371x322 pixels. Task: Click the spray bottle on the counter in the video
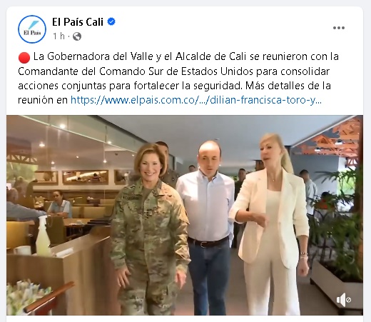click(43, 235)
